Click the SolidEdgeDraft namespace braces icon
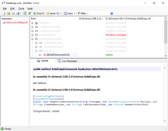This screenshot has width=168, height=131. pos(36,35)
